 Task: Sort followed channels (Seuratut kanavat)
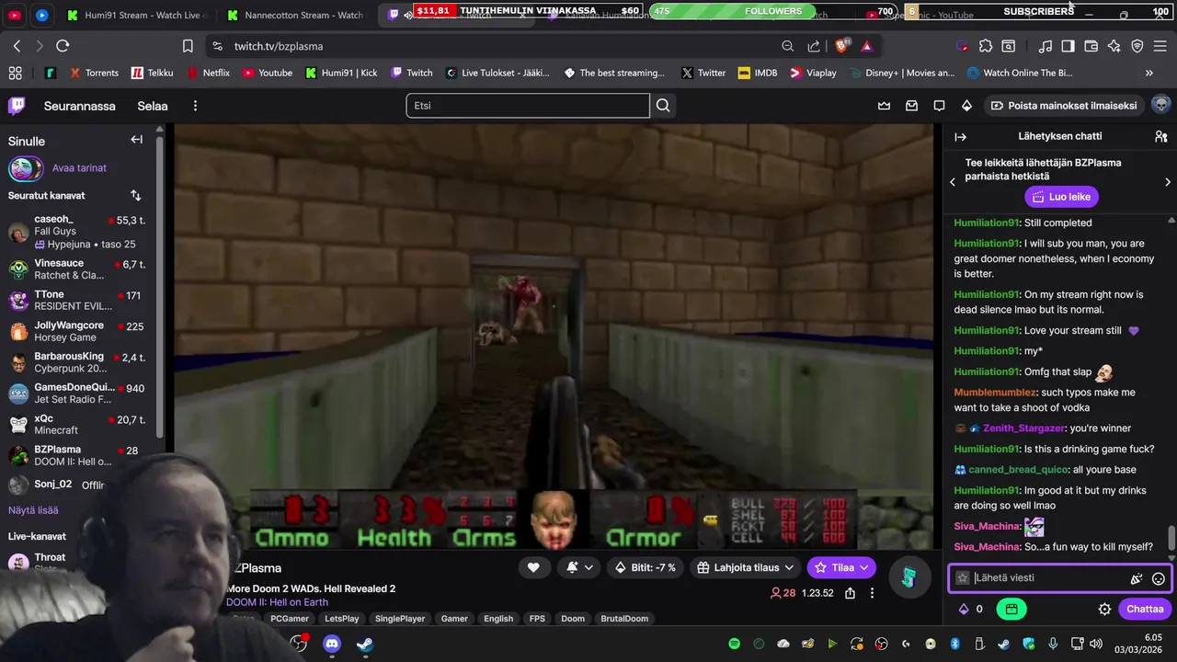(136, 195)
